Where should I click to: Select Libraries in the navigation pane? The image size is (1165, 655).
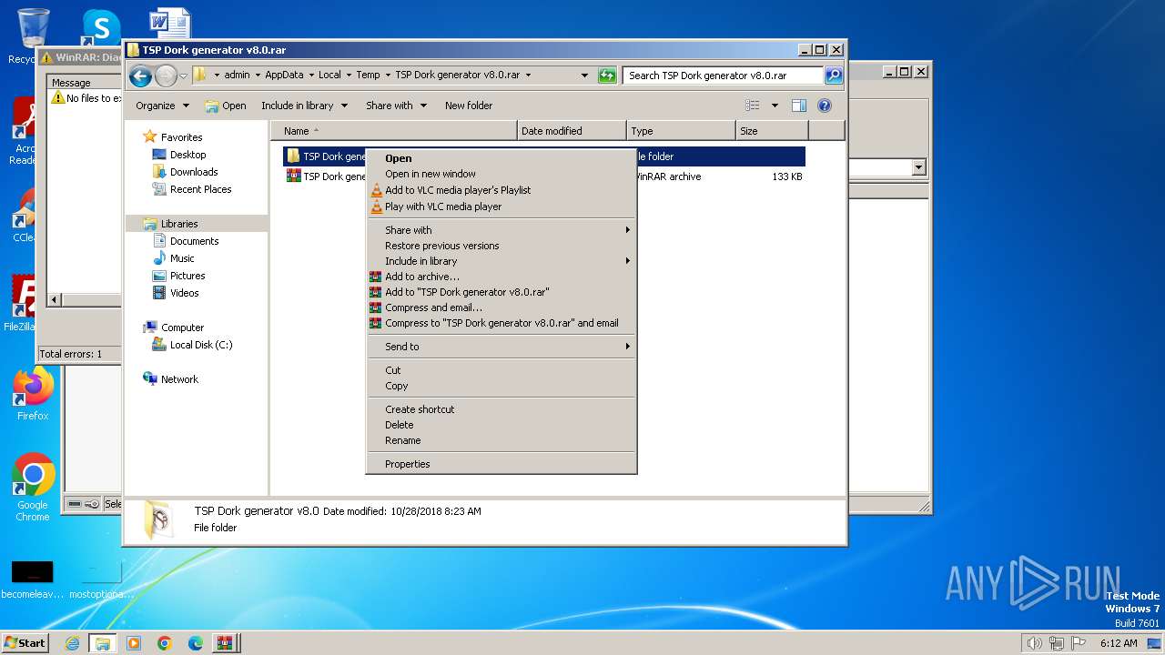[x=179, y=224]
